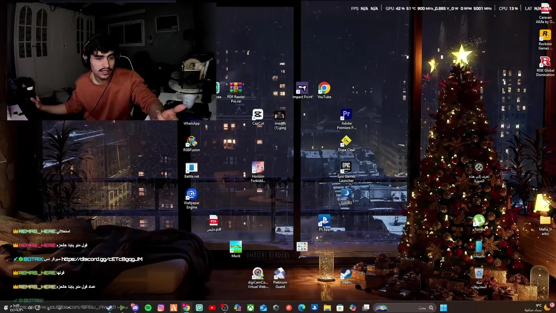The height and width of the screenshot is (313, 556).
Task: Open Discord from the taskbar
Action: point(135,308)
